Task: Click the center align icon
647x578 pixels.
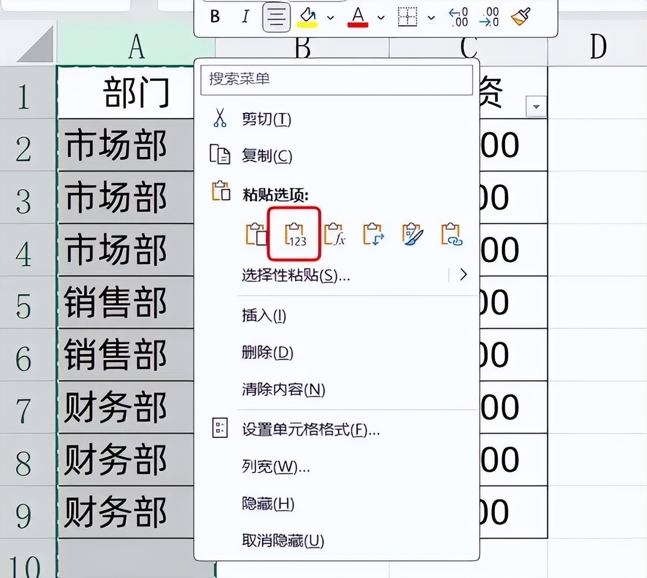Action: 276,17
